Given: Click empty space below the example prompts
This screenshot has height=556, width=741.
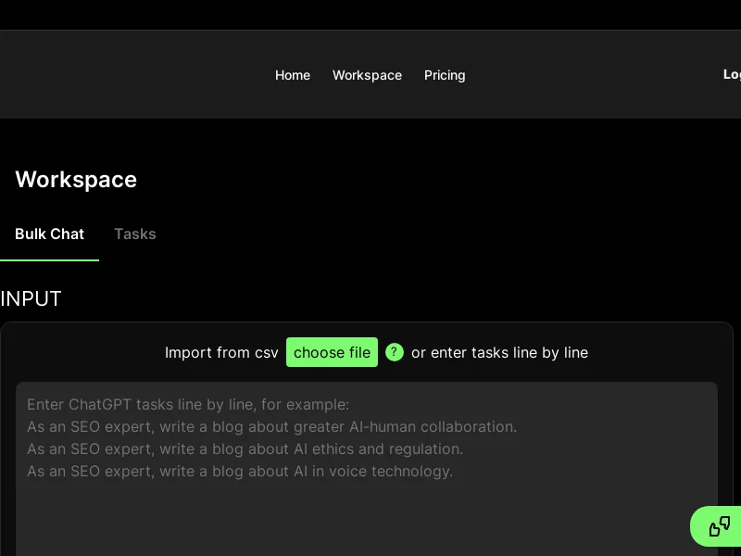Looking at the screenshot, I should click(x=367, y=519).
